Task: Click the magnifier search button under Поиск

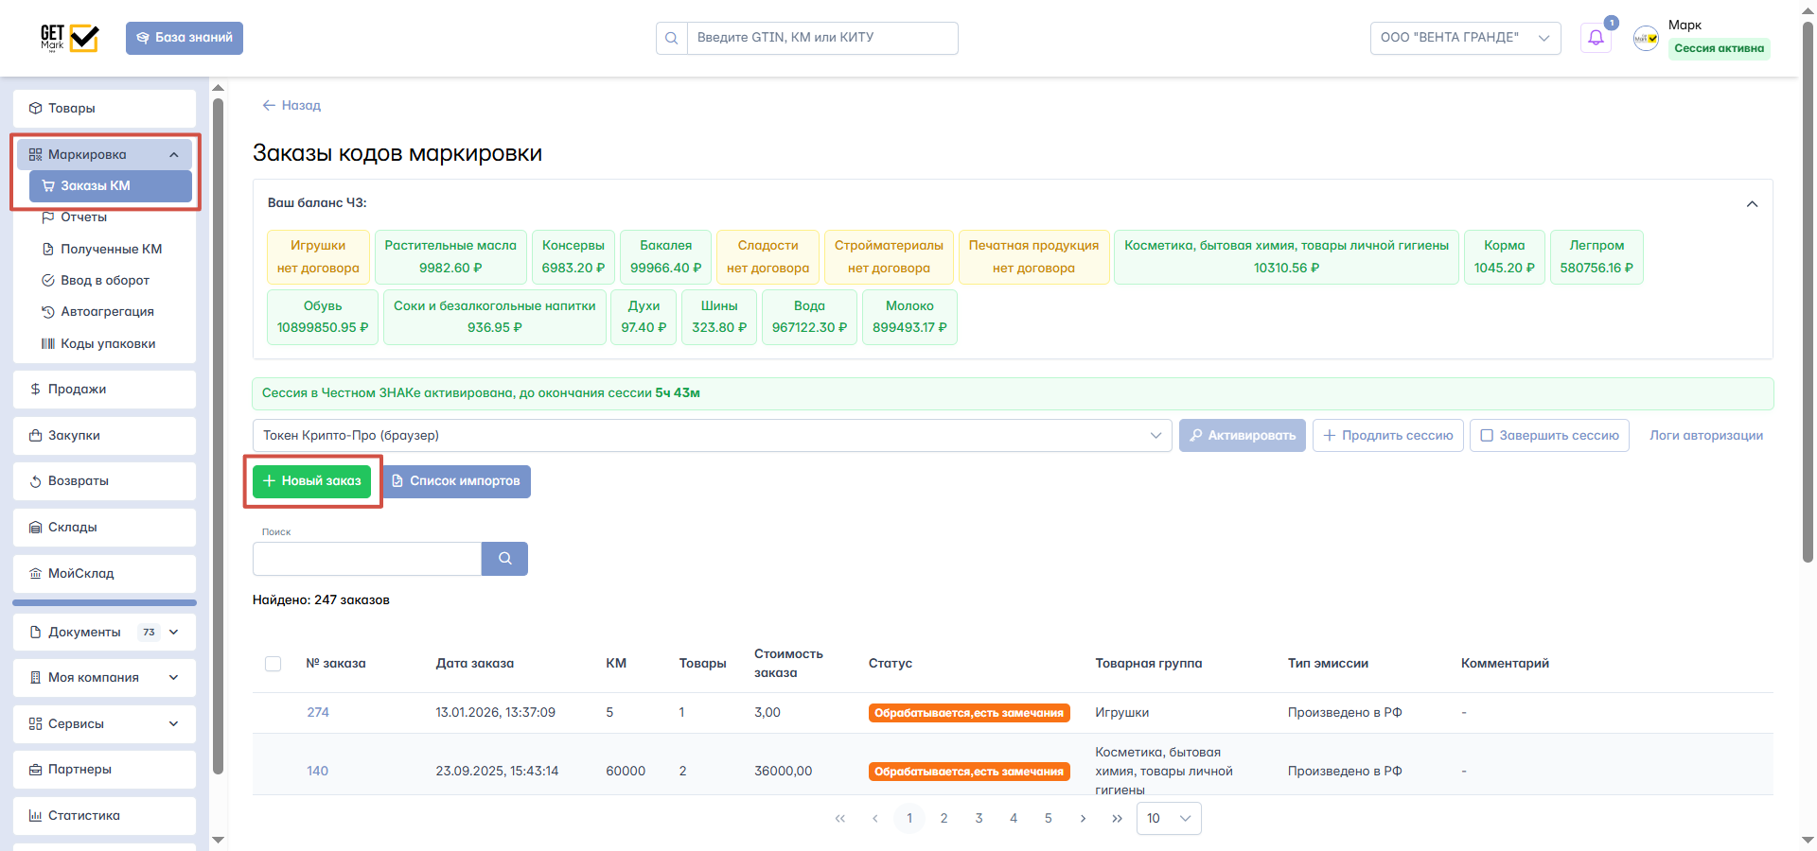Action: 504,559
